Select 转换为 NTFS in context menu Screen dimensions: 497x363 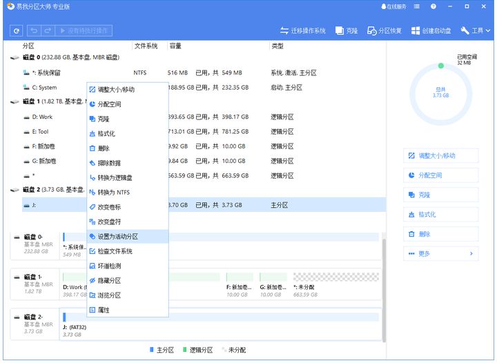[x=113, y=193]
